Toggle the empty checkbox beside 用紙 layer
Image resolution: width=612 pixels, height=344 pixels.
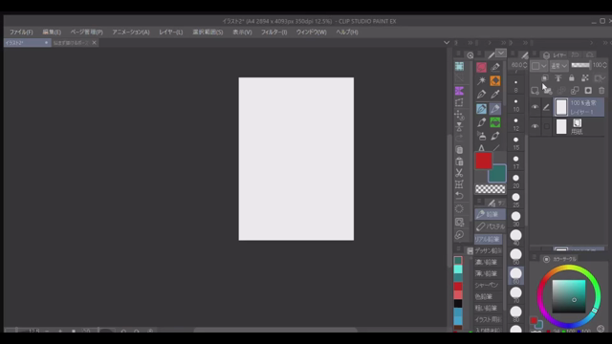pos(547,126)
